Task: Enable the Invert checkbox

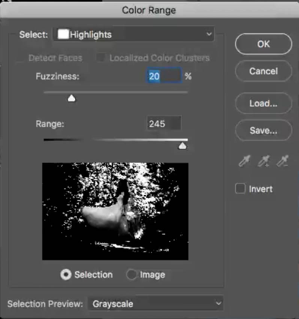Action: 240,189
